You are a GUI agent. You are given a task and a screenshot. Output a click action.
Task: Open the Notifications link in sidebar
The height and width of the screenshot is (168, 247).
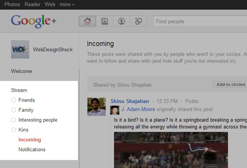tap(32, 149)
